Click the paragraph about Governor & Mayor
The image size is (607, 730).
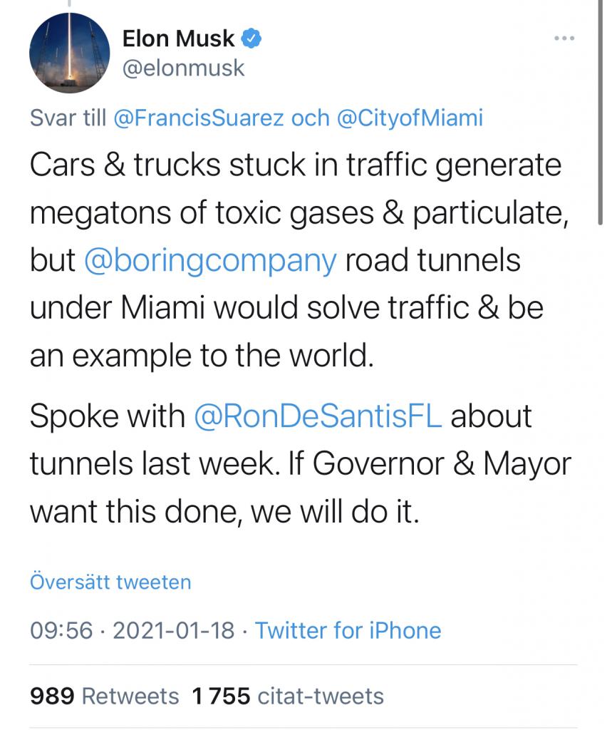coord(301,463)
